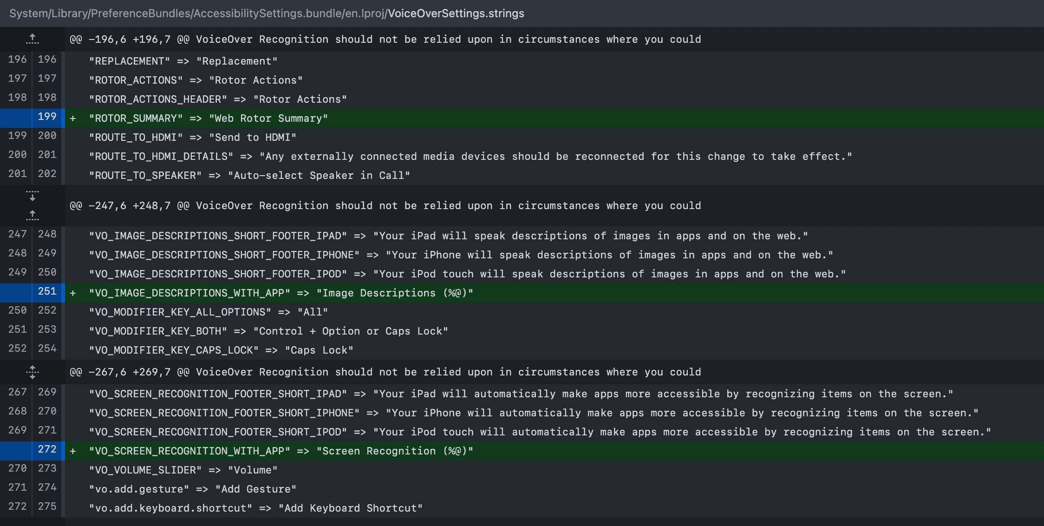Click the plus marker on the ROTOR_SUMMARY line
The width and height of the screenshot is (1044, 526).
pos(73,118)
